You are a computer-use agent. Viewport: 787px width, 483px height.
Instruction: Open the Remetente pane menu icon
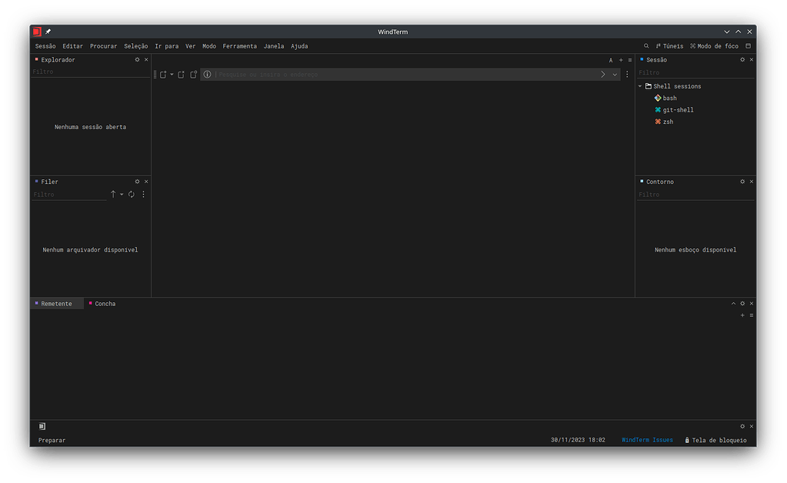[x=752, y=315]
